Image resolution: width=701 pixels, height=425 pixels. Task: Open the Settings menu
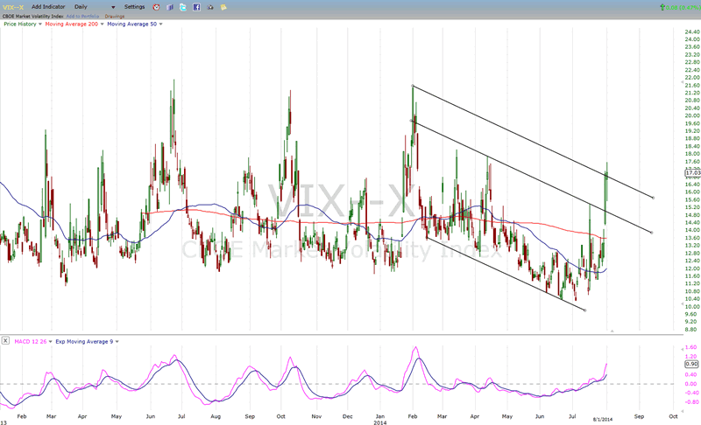tap(134, 7)
